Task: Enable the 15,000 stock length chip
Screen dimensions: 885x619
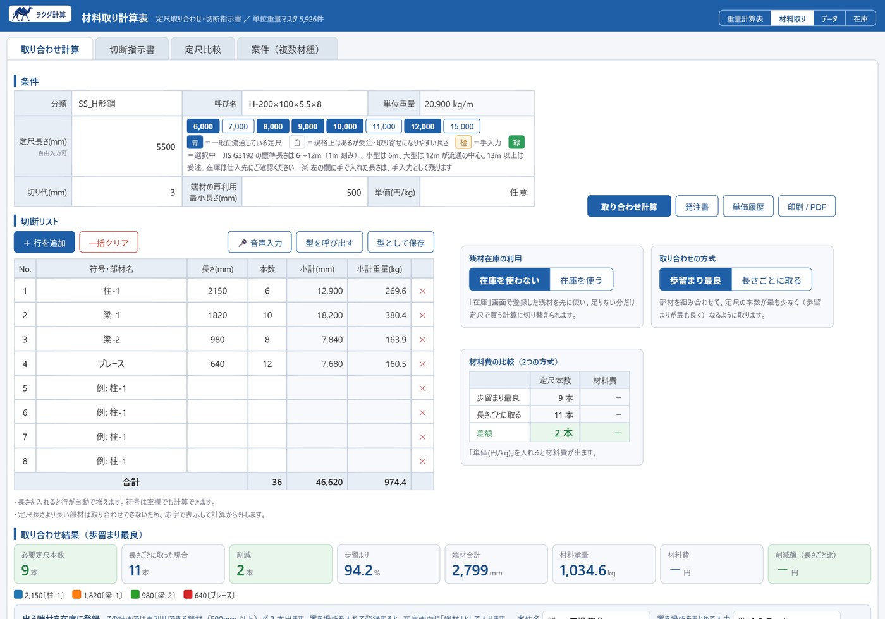Action: 461,126
